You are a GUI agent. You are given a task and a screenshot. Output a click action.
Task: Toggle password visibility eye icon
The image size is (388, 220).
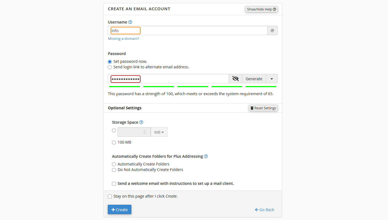pyautogui.click(x=235, y=79)
